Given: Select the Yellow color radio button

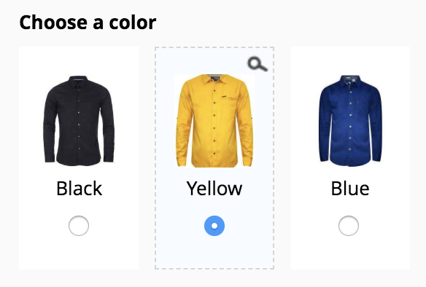Looking at the screenshot, I should pyautogui.click(x=214, y=226).
